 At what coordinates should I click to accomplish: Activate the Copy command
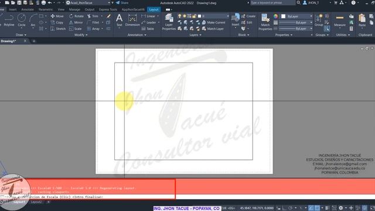coord(57,22)
